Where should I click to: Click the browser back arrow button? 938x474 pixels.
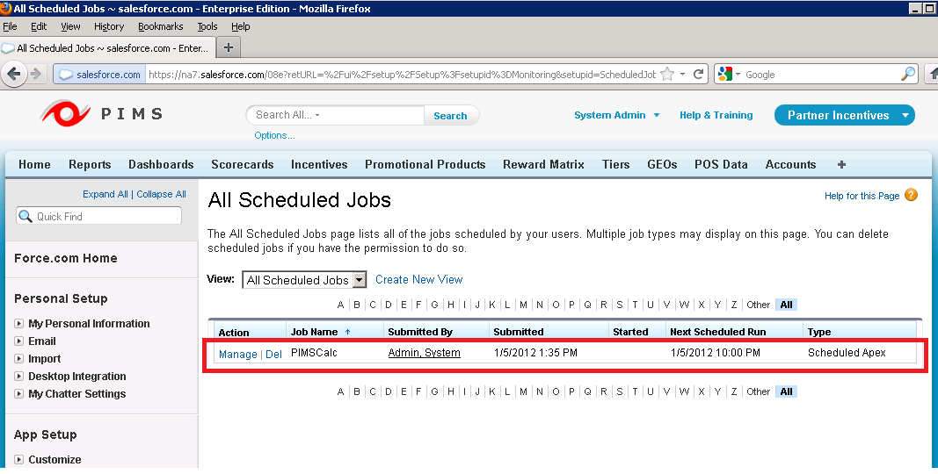click(14, 74)
